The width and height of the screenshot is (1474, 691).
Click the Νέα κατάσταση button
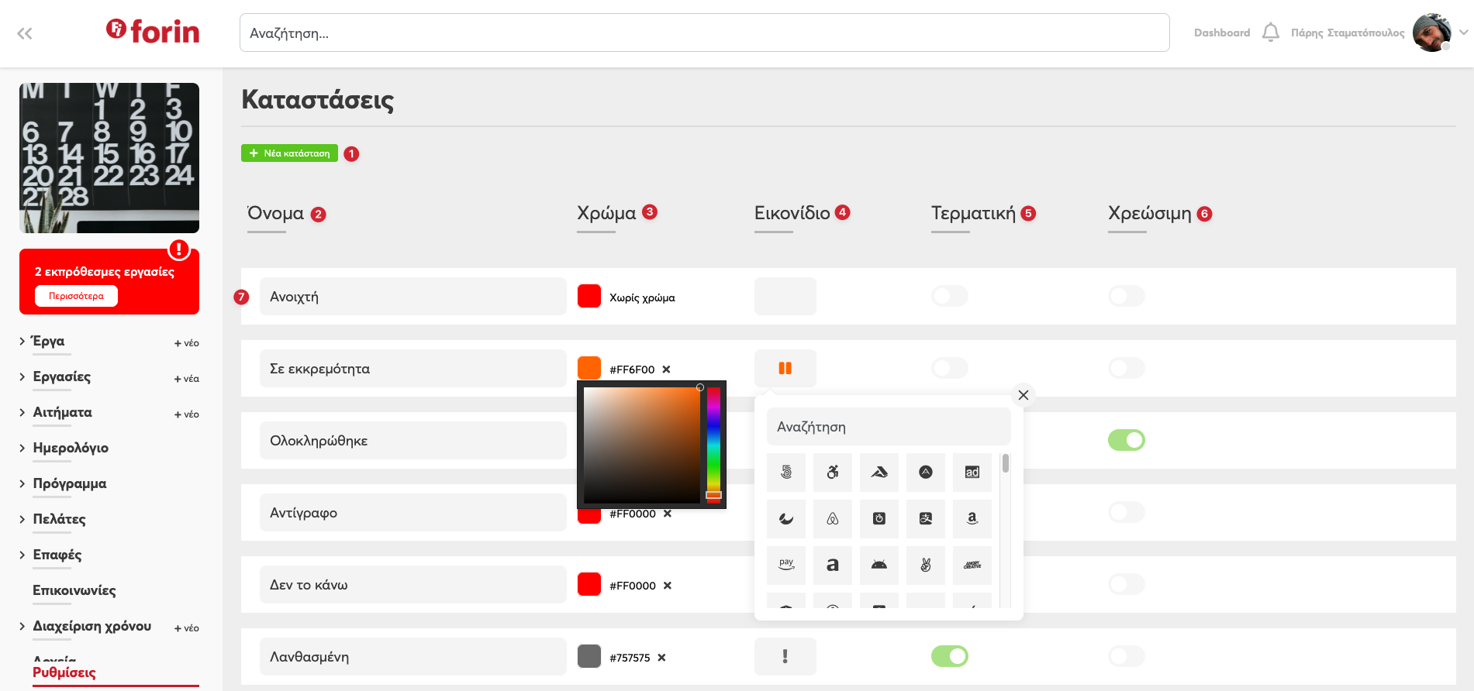point(289,153)
